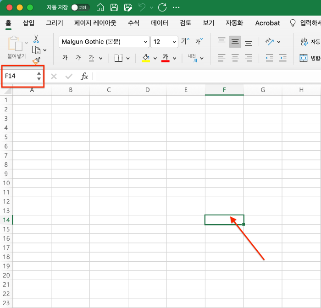Open the 검토 tab
The width and height of the screenshot is (321, 308).
pos(185,23)
